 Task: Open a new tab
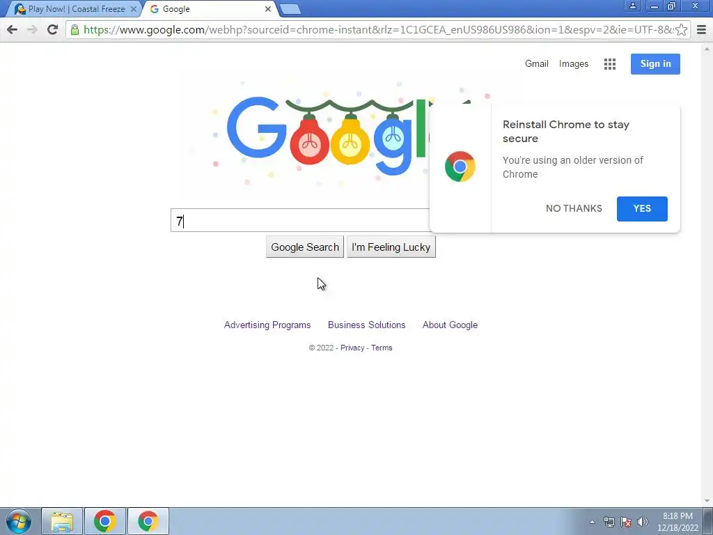point(290,9)
